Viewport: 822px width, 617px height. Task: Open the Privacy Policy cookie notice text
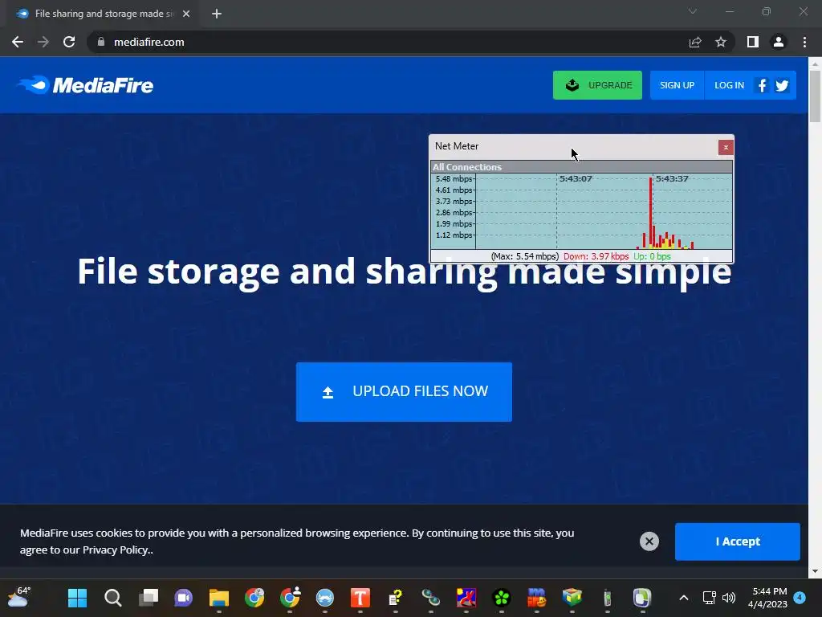117,550
